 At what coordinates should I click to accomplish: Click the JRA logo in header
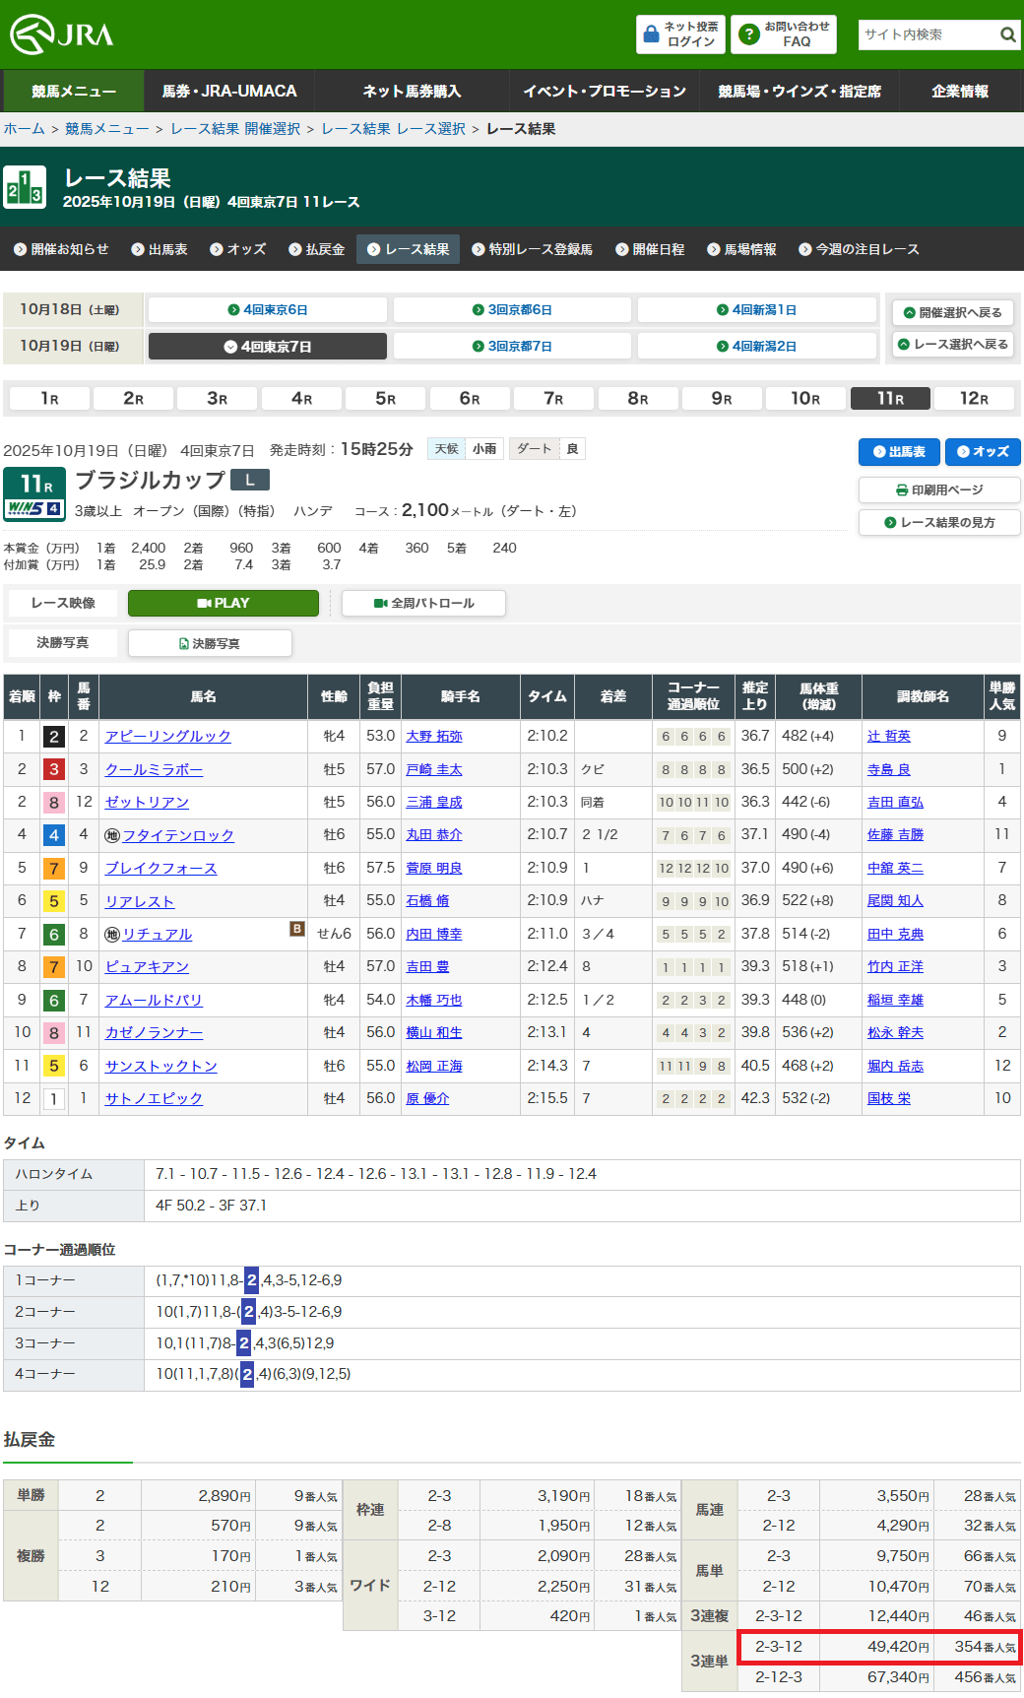[x=61, y=34]
